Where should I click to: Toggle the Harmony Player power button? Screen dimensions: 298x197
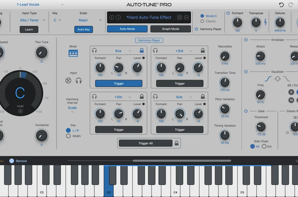click(196, 29)
